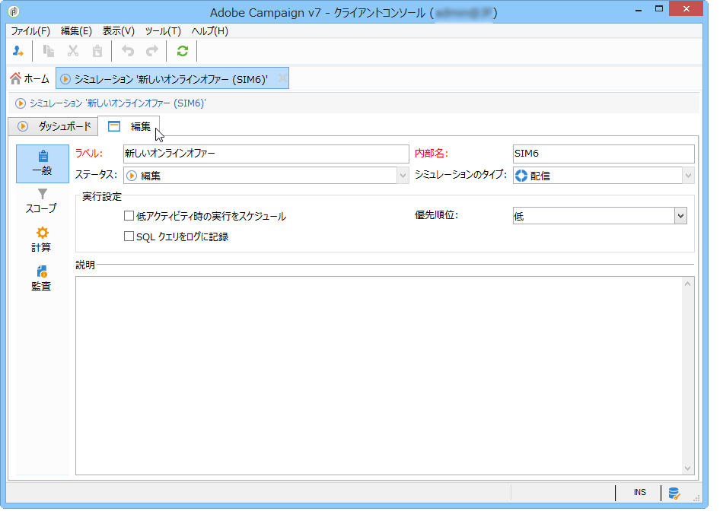Click the description scrollbar up arrow
This screenshot has height=527, width=723.
click(687, 284)
